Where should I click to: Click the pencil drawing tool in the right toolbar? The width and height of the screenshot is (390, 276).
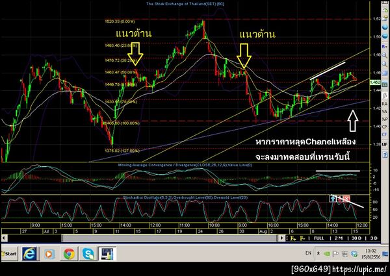(x=385, y=10)
